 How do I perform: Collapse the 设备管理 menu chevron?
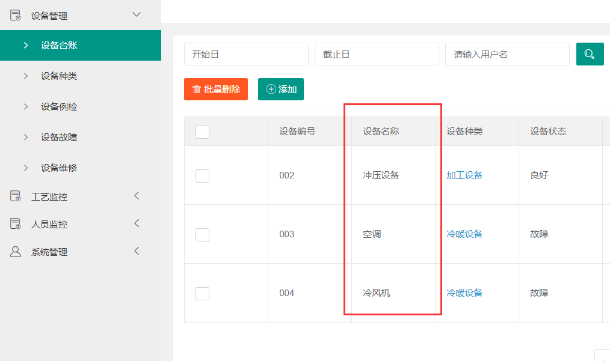[136, 15]
